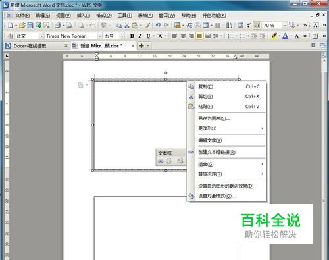Open the Times New Roman font dropdown
Viewport: 329px width, 260px height.
[x=100, y=36]
